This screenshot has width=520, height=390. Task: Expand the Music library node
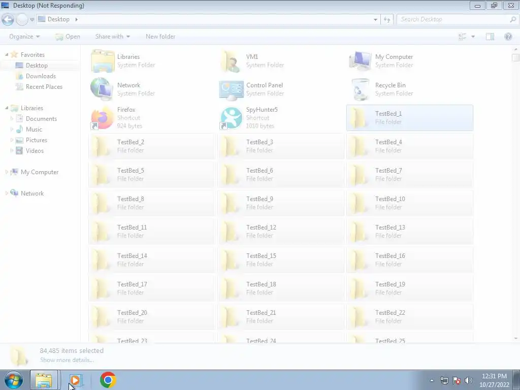pos(12,129)
